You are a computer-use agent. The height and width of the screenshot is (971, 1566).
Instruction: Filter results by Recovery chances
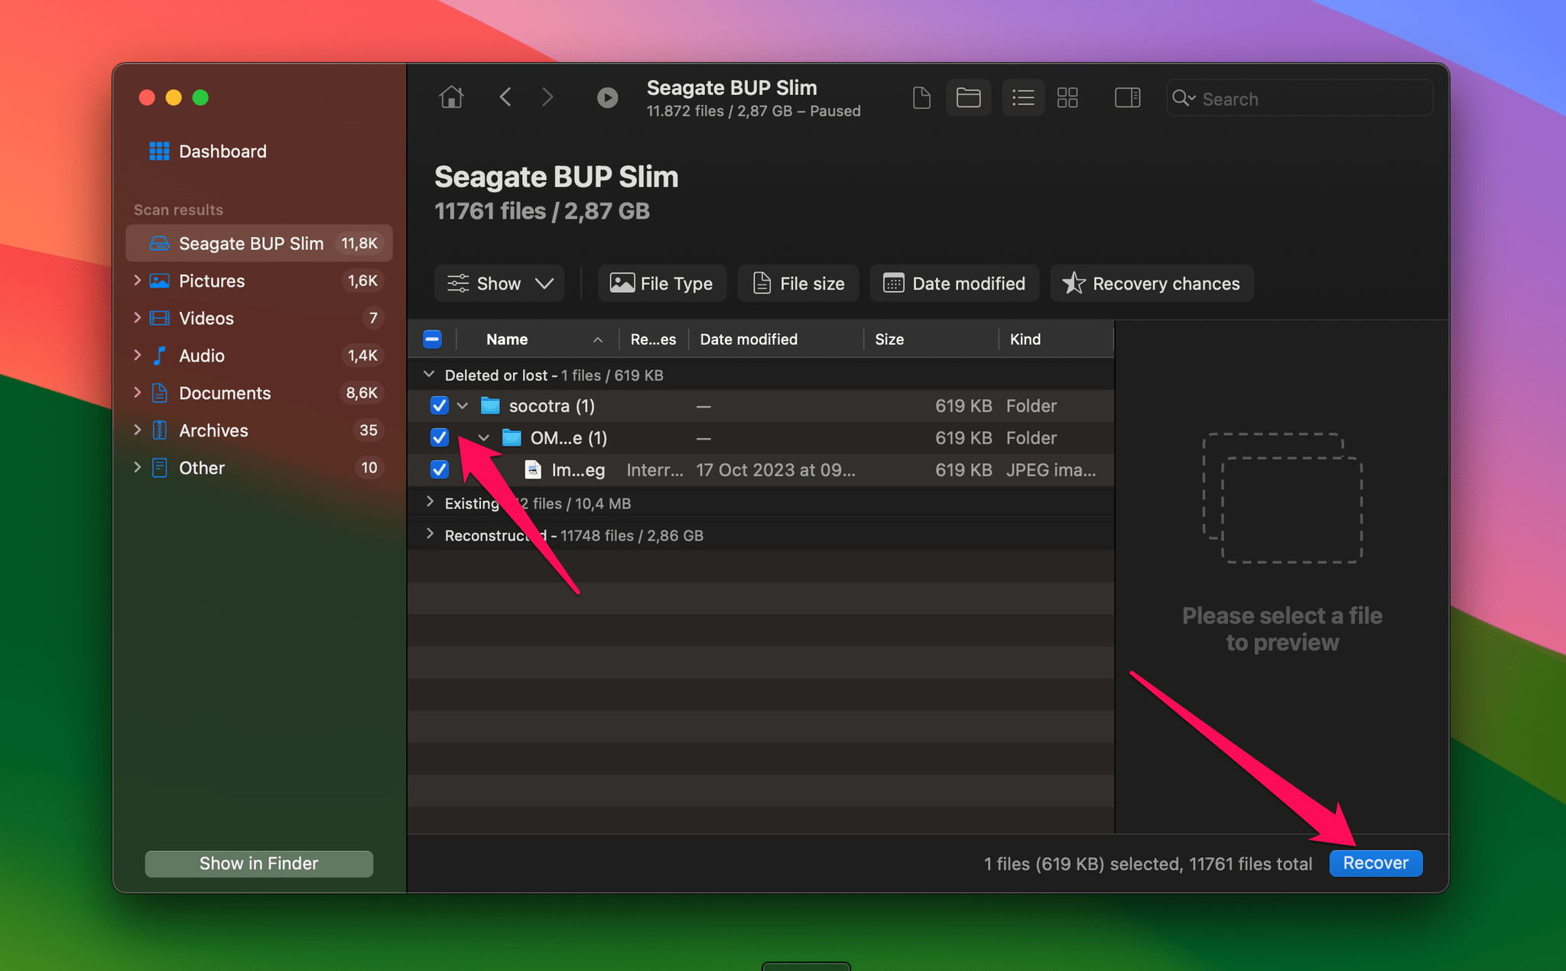pos(1152,283)
